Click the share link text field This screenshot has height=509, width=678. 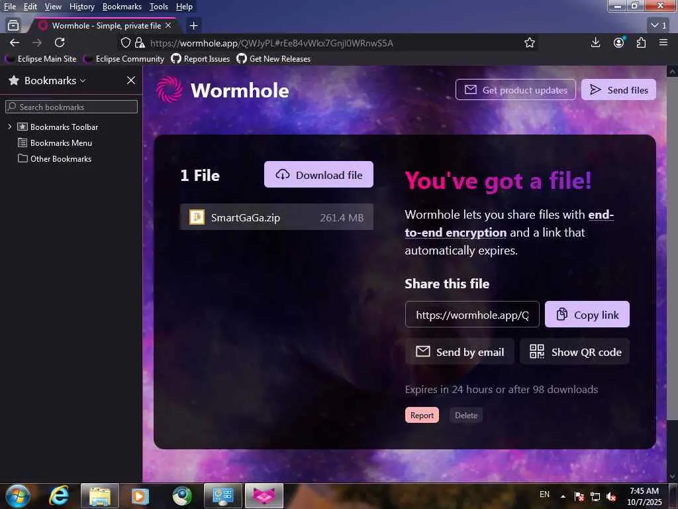[472, 314]
